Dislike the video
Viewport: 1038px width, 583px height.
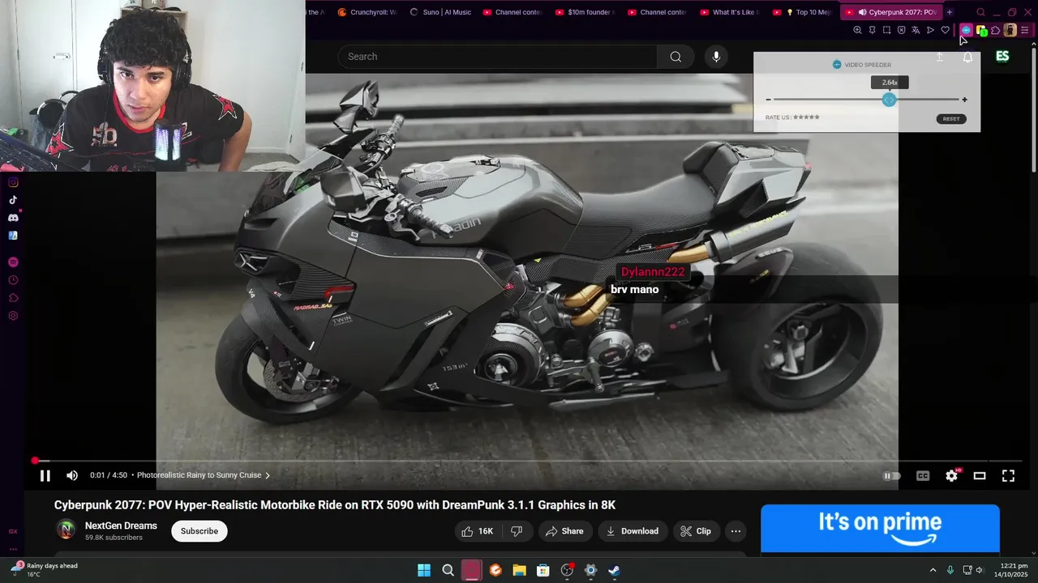(x=517, y=531)
